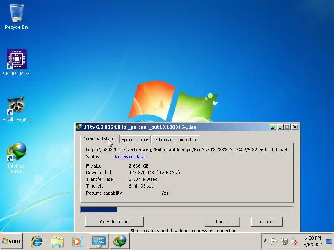
Task: Open the Action Center flag icon
Action: (274, 241)
